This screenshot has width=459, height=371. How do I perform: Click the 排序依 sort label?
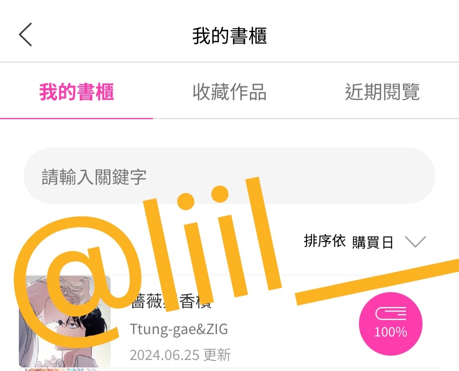325,241
